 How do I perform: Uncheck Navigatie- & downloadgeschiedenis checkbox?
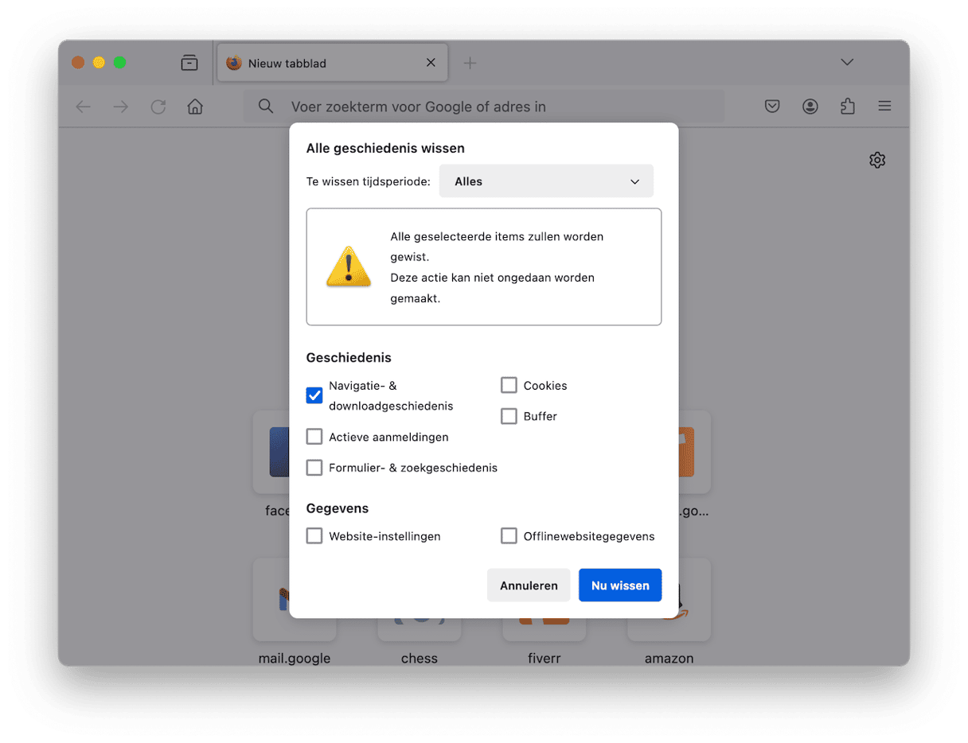(x=314, y=395)
